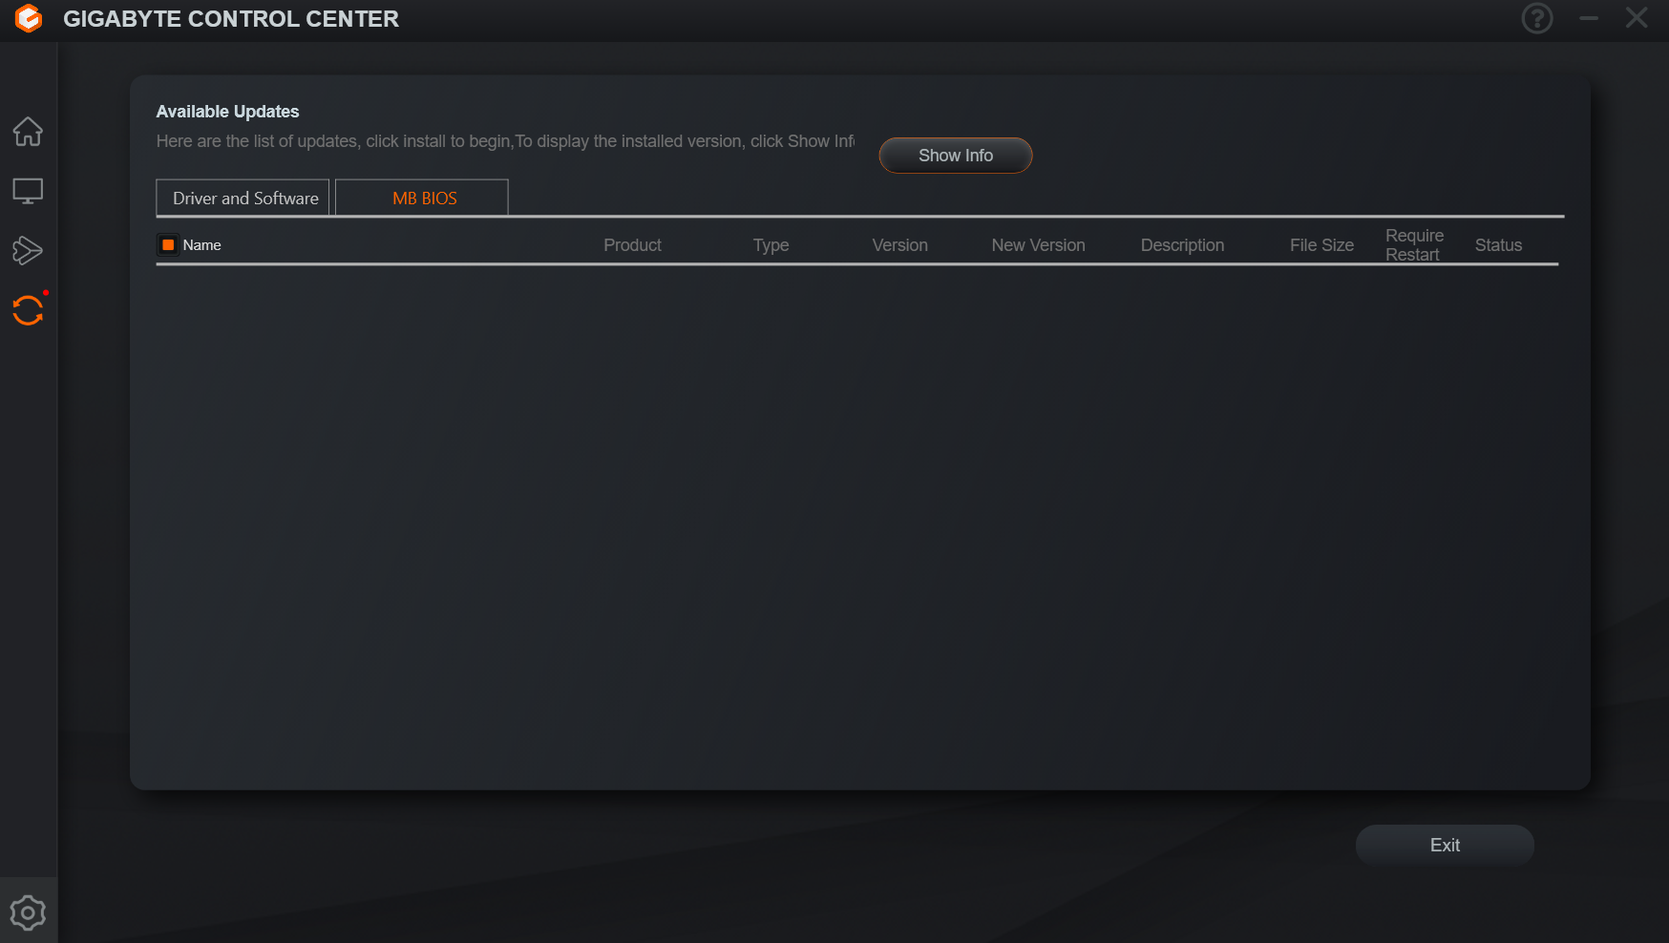Toggle the select-all Name checkbox
The image size is (1669, 943).
pos(168,245)
